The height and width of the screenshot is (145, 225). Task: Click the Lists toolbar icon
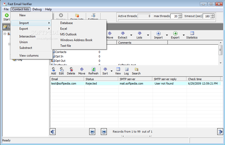coord(139,33)
